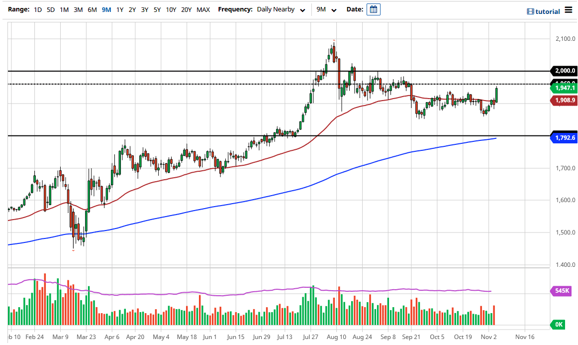The image size is (578, 345).
Task: Open the hamburger menu icon
Action: (569, 10)
